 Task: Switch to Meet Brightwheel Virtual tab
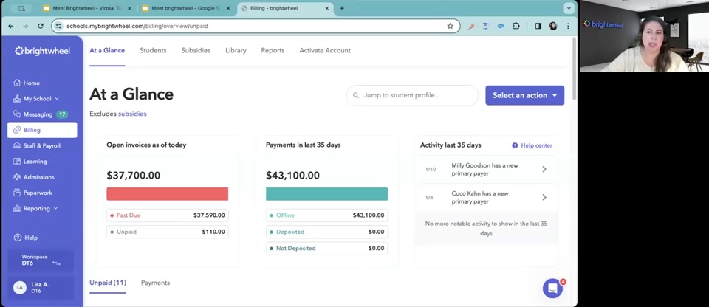[88, 8]
